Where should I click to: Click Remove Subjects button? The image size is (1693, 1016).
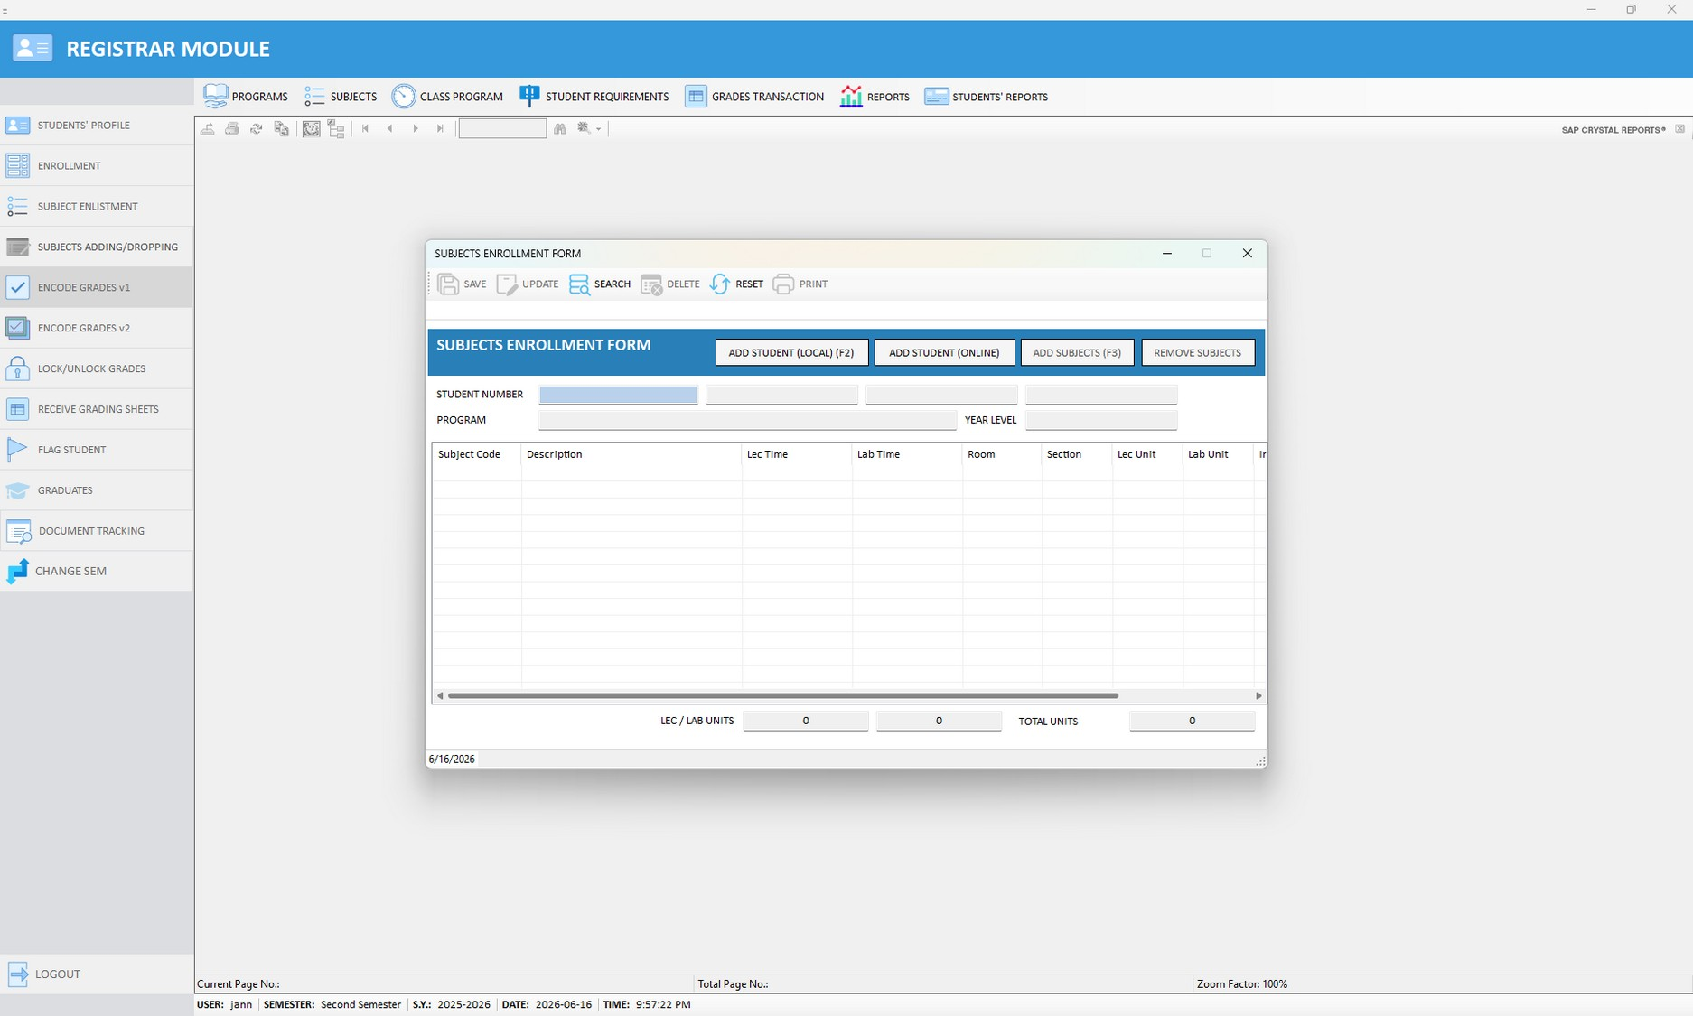[1198, 352]
